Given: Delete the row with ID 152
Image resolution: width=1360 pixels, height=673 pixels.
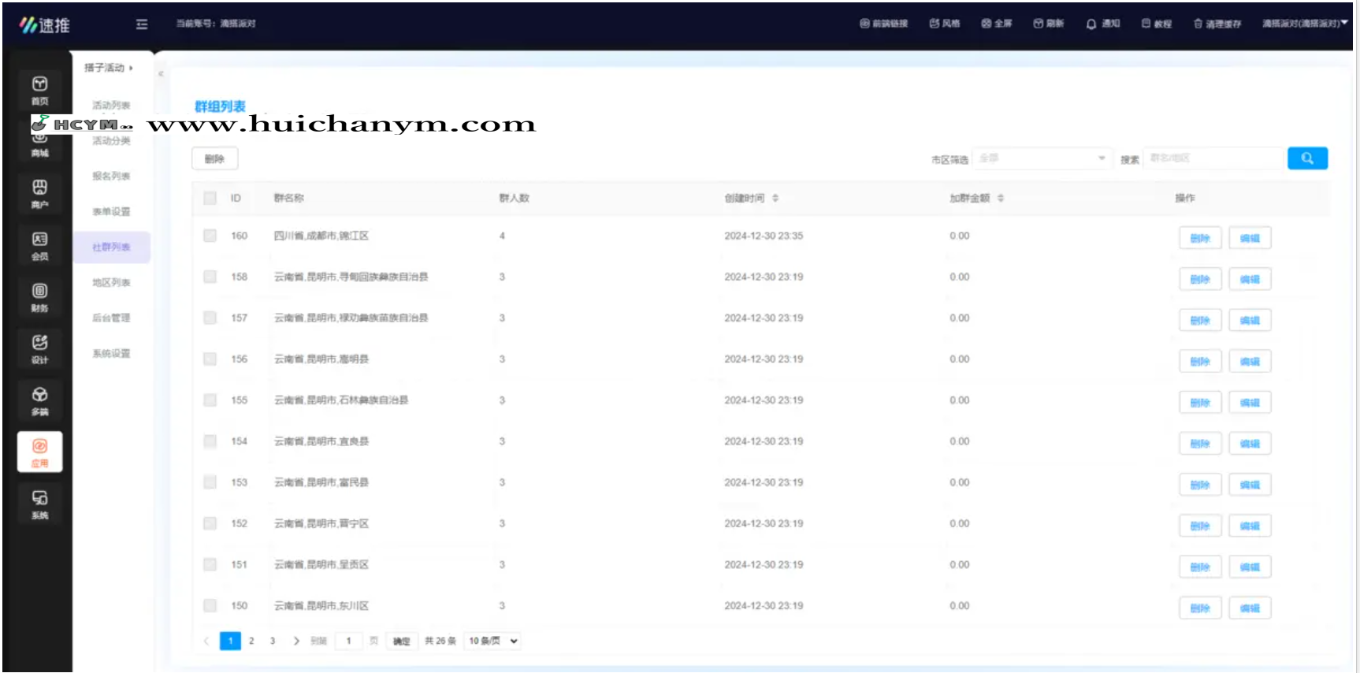Looking at the screenshot, I should point(1200,526).
